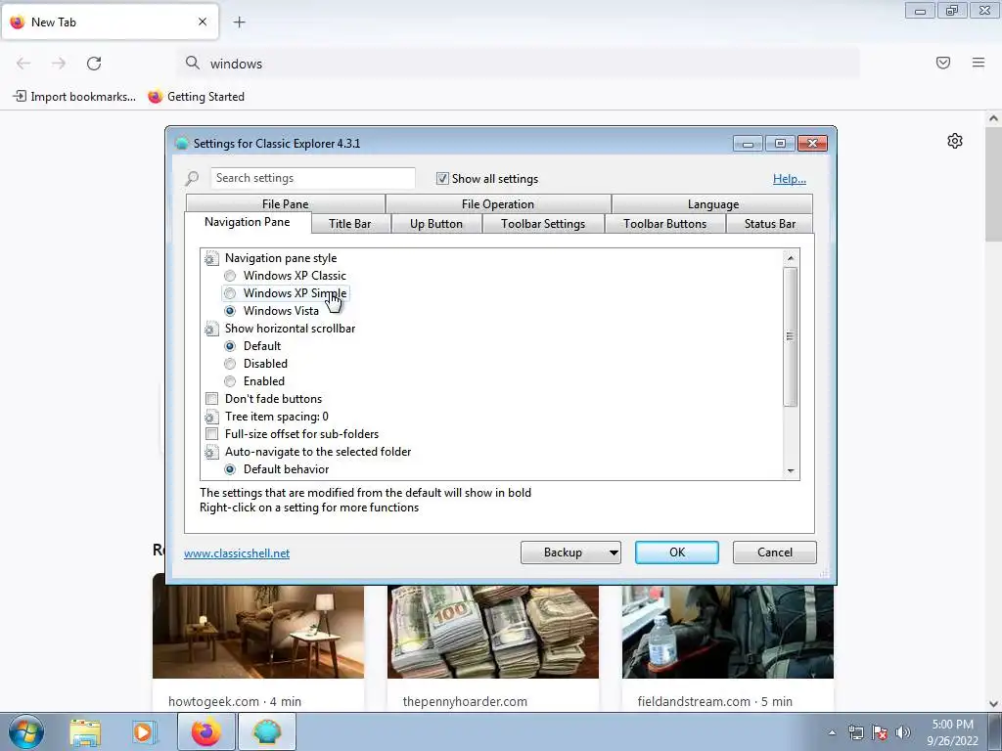Image resolution: width=1002 pixels, height=751 pixels.
Task: Click the volume speaker tray icon
Action: (903, 732)
